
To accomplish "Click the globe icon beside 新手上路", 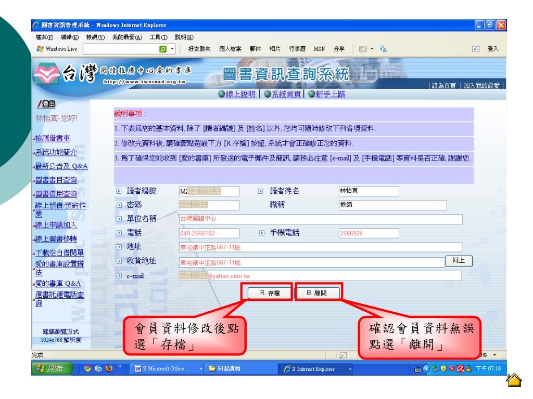I will coord(311,95).
